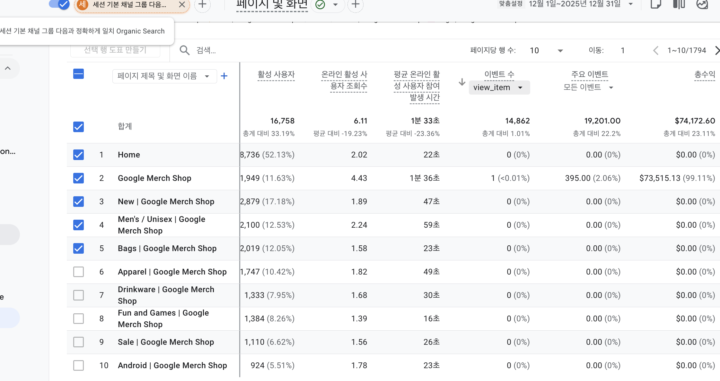Click the 페이지 및 화면 report title
The image size is (720, 381).
[x=272, y=4]
